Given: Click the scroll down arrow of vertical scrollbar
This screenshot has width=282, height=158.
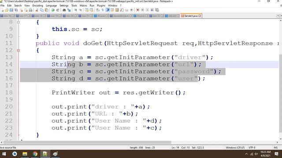Looking at the screenshot, I should click(280, 139).
